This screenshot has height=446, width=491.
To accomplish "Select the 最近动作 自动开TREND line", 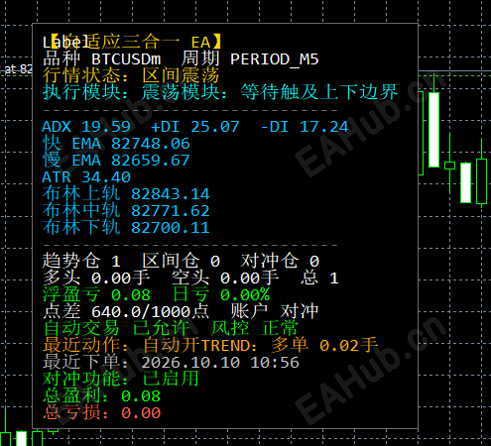I will pos(210,345).
